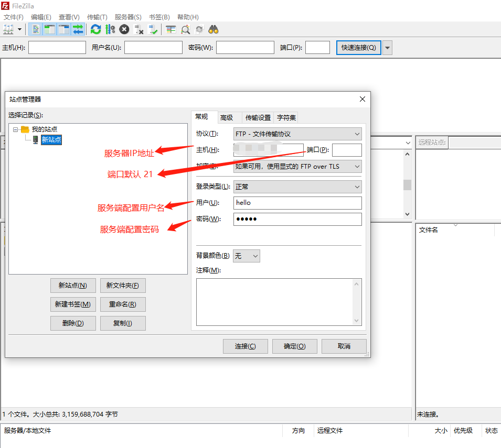Click the quickconnect 用户名(U) input field
This screenshot has height=448, width=501.
(x=153, y=47)
